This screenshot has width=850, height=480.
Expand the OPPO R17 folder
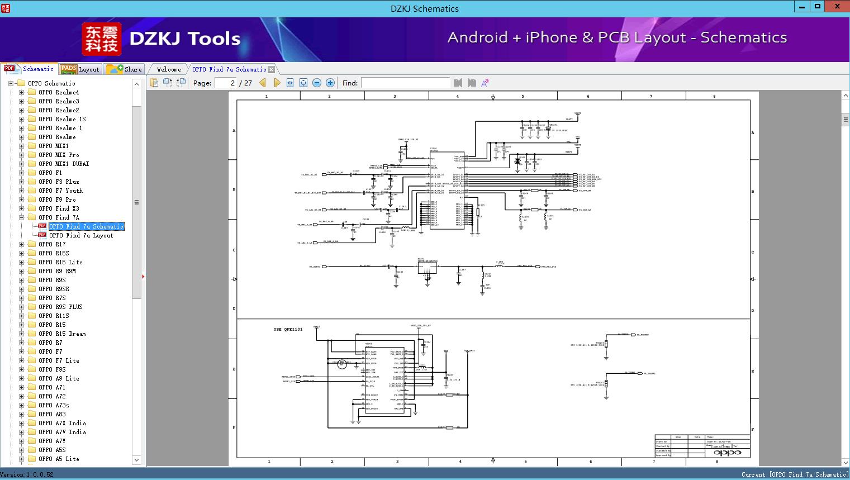(x=21, y=244)
